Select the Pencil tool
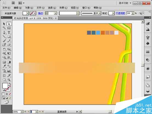This screenshot has width=152, height=114. [9, 41]
